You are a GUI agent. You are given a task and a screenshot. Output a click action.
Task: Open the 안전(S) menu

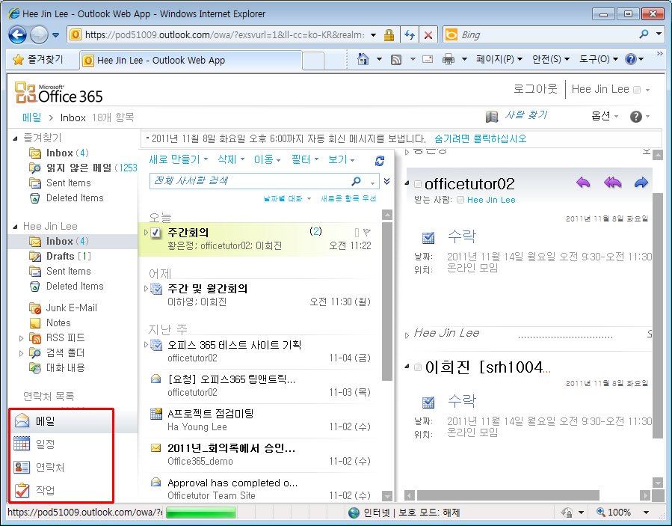pyautogui.click(x=551, y=59)
